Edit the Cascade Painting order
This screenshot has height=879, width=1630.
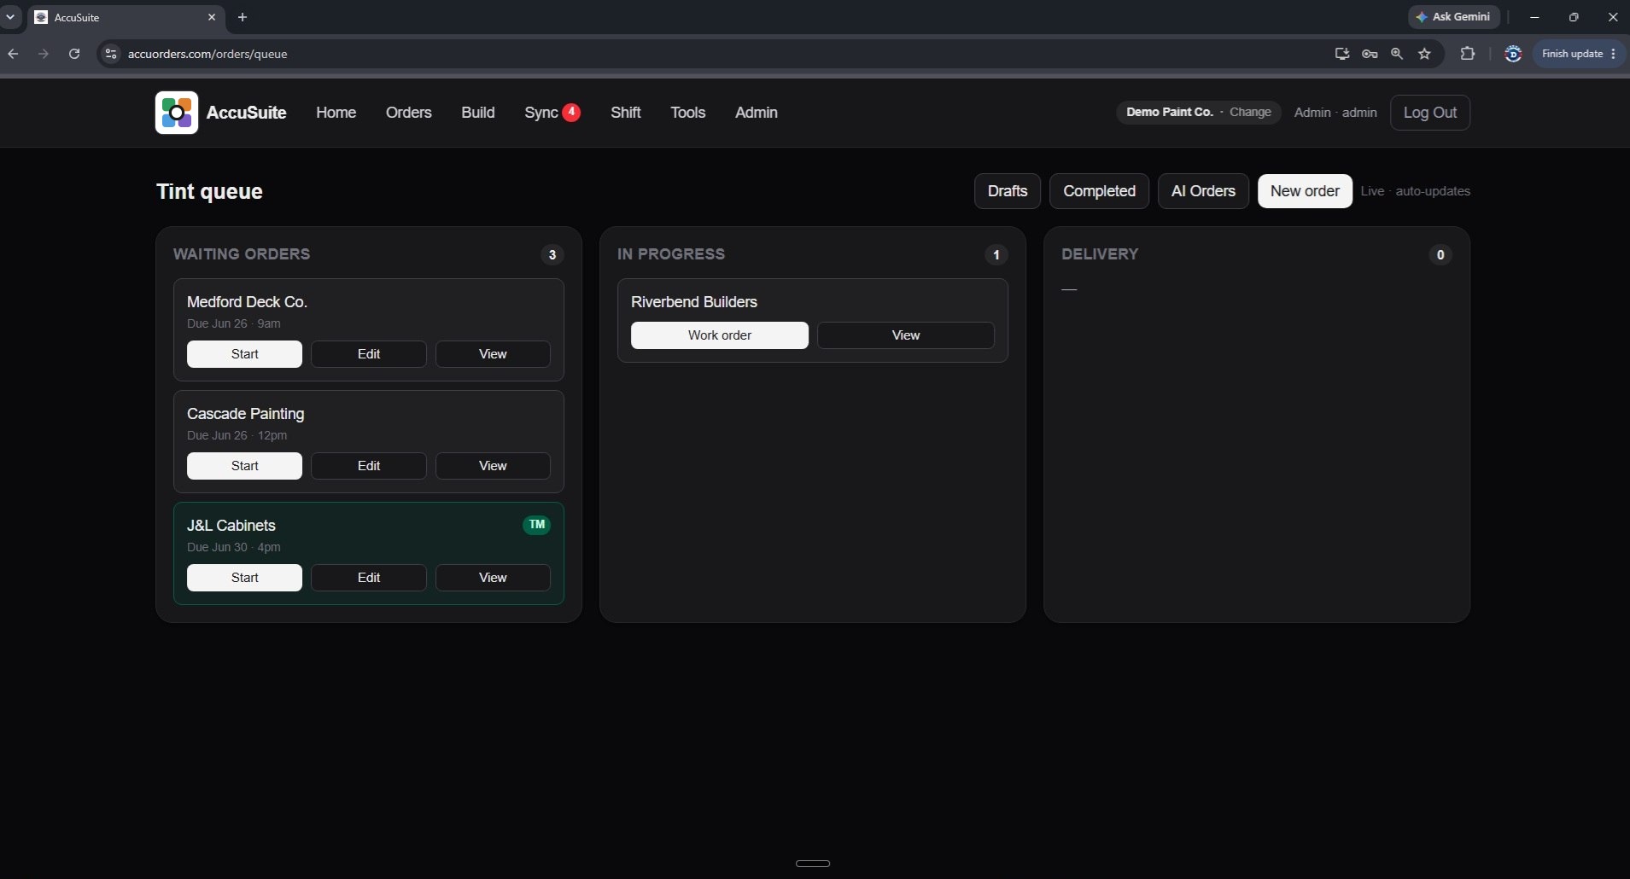369,466
